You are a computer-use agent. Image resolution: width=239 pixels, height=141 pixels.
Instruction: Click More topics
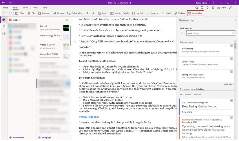click(229, 84)
